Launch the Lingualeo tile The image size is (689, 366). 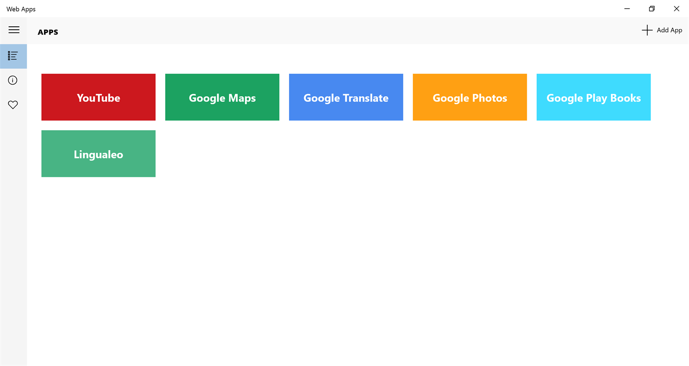pyautogui.click(x=99, y=154)
